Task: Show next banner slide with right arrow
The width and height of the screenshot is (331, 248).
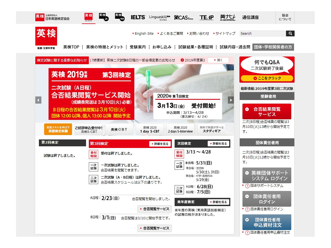Action: [x=231, y=100]
